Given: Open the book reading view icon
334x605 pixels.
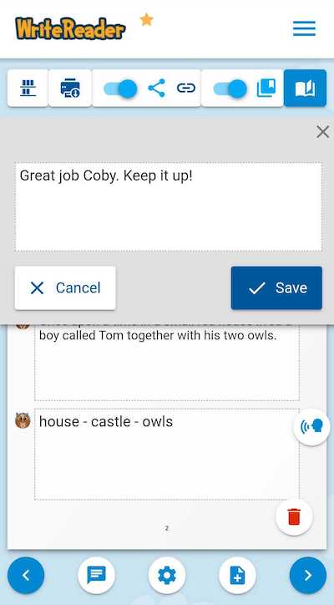Looking at the screenshot, I should (305, 89).
